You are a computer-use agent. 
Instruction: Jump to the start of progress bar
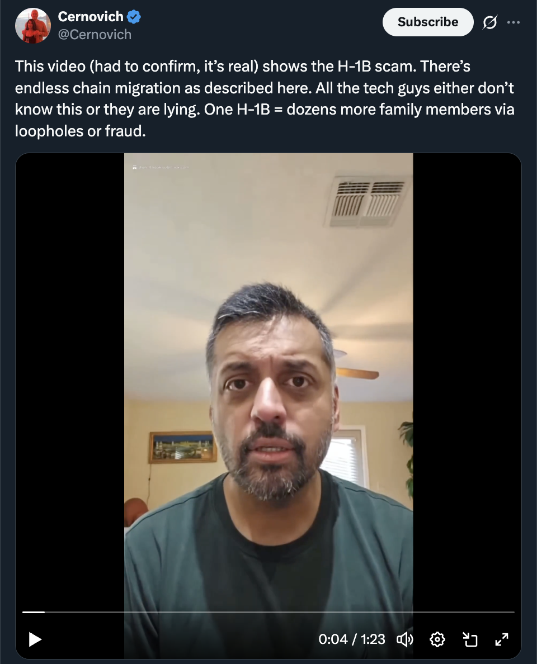pyautogui.click(x=23, y=612)
